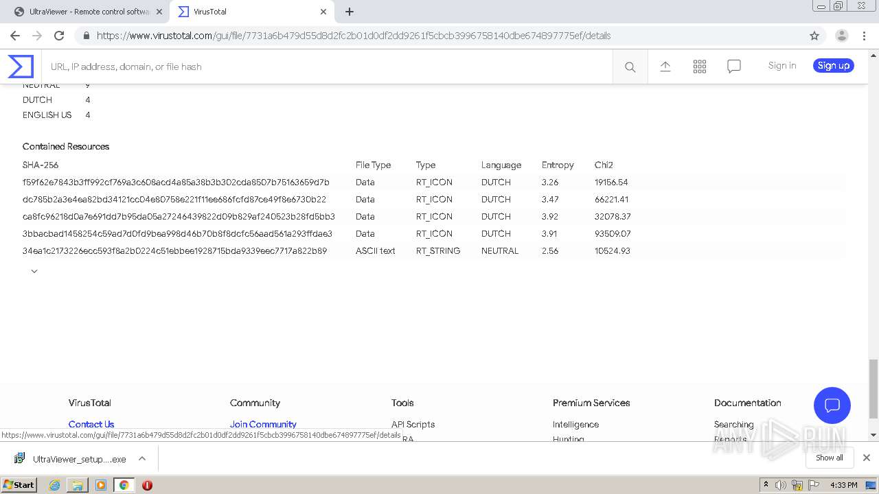Open download options chevron for UltraViewer_setup
This screenshot has height=494, width=879.
click(142, 458)
